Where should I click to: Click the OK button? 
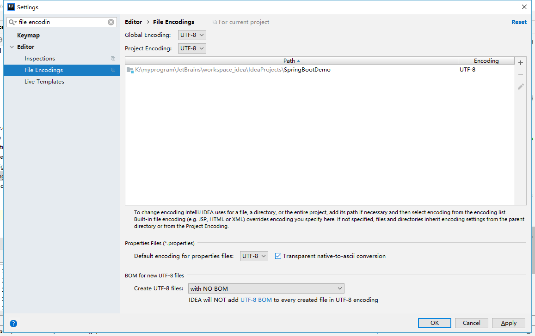pos(434,323)
